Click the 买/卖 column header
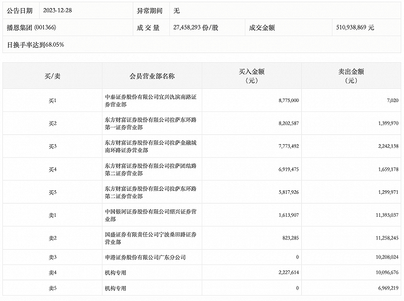Image resolution: width=404 pixels, height=301 pixels. coord(52,76)
